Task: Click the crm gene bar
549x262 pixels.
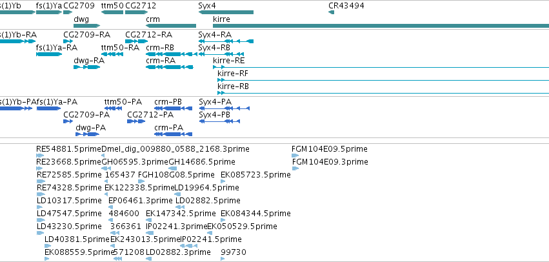Action: pyautogui.click(x=171, y=26)
